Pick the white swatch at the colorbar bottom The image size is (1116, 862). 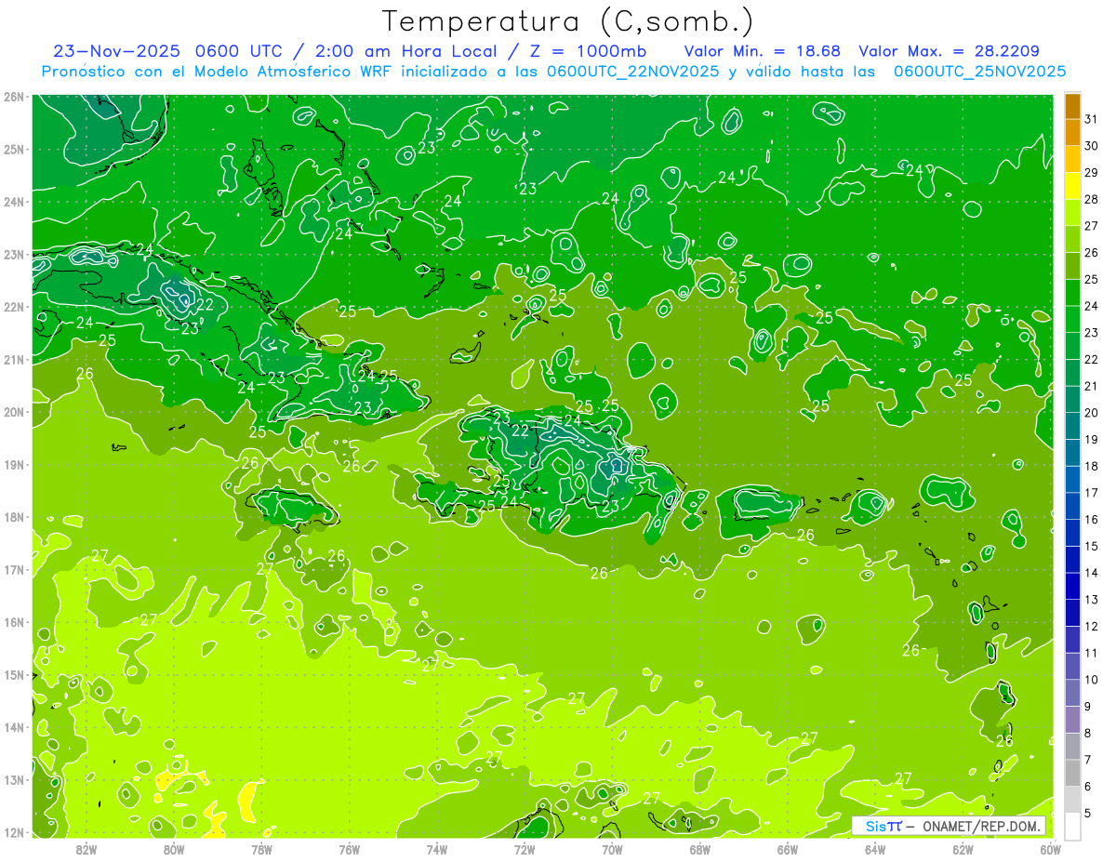click(x=1073, y=826)
